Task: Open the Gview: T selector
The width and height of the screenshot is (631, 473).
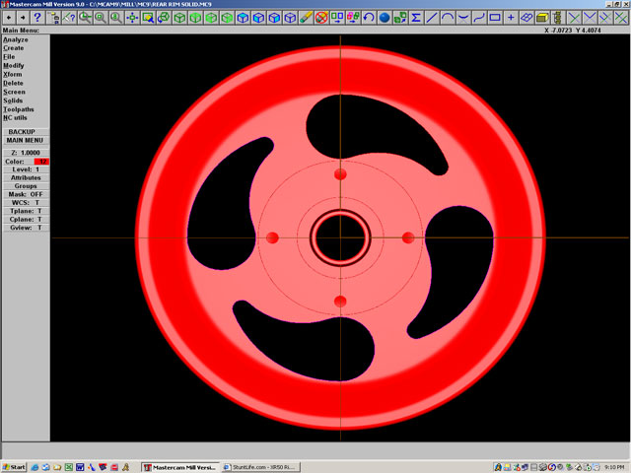Action: click(25, 228)
